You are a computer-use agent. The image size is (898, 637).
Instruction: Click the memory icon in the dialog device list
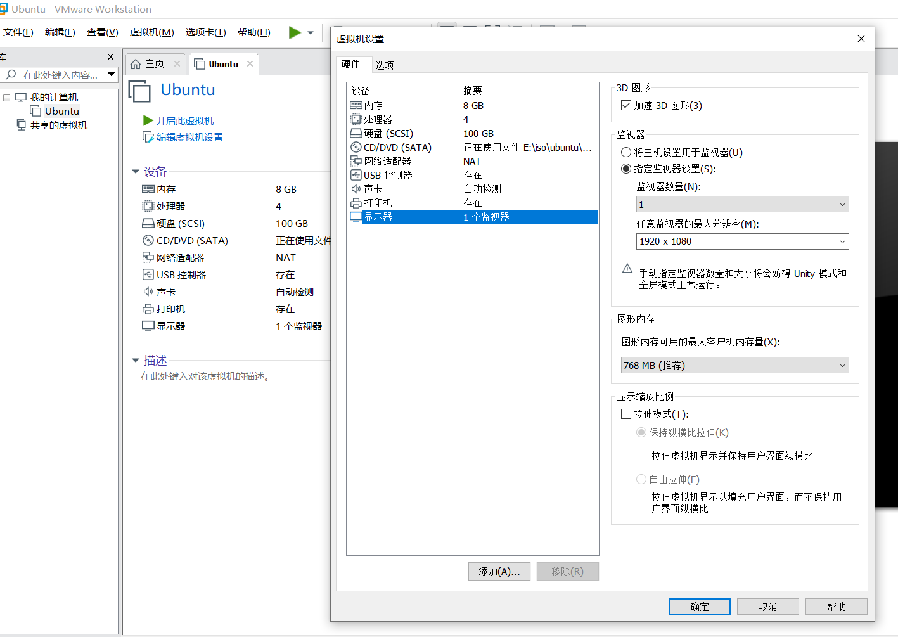356,105
